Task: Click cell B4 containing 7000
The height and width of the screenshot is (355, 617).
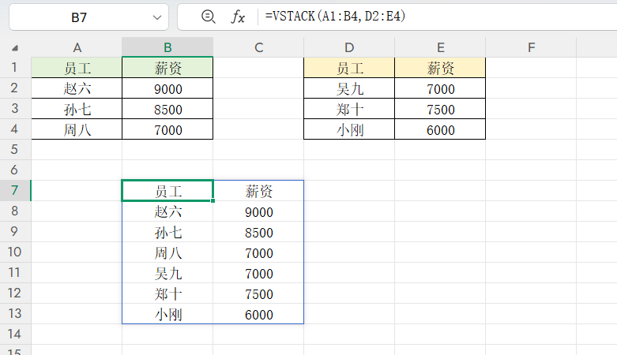Action: click(x=167, y=129)
